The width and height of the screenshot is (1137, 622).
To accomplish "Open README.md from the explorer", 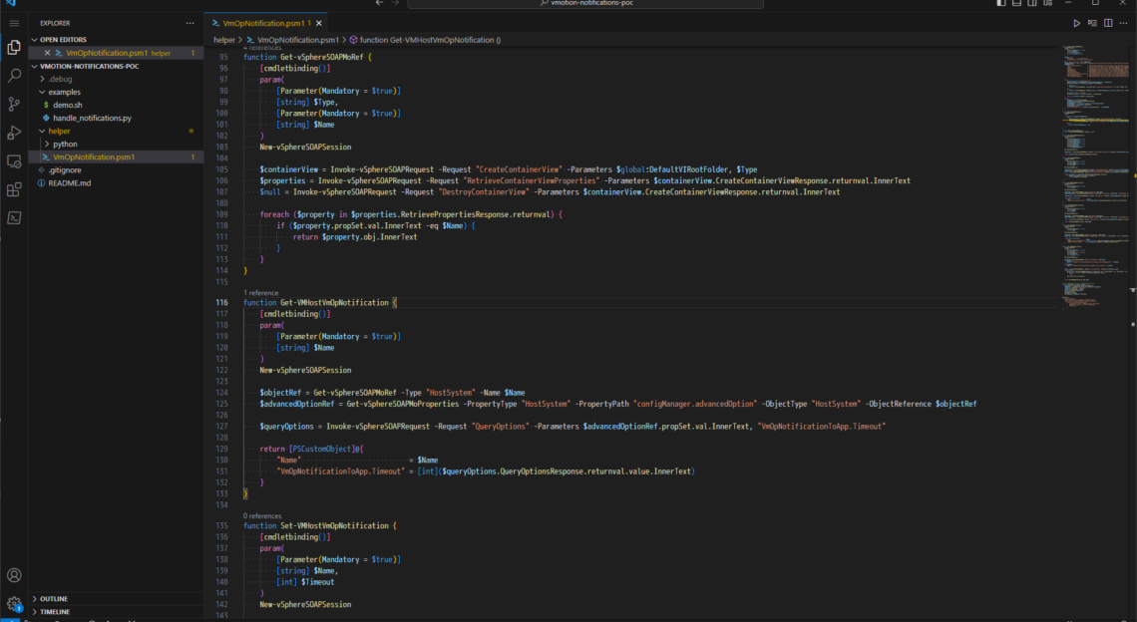I will tap(69, 182).
